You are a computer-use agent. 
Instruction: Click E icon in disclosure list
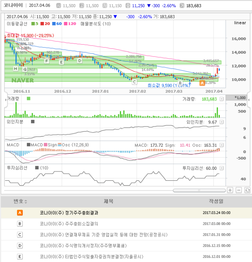20,257
